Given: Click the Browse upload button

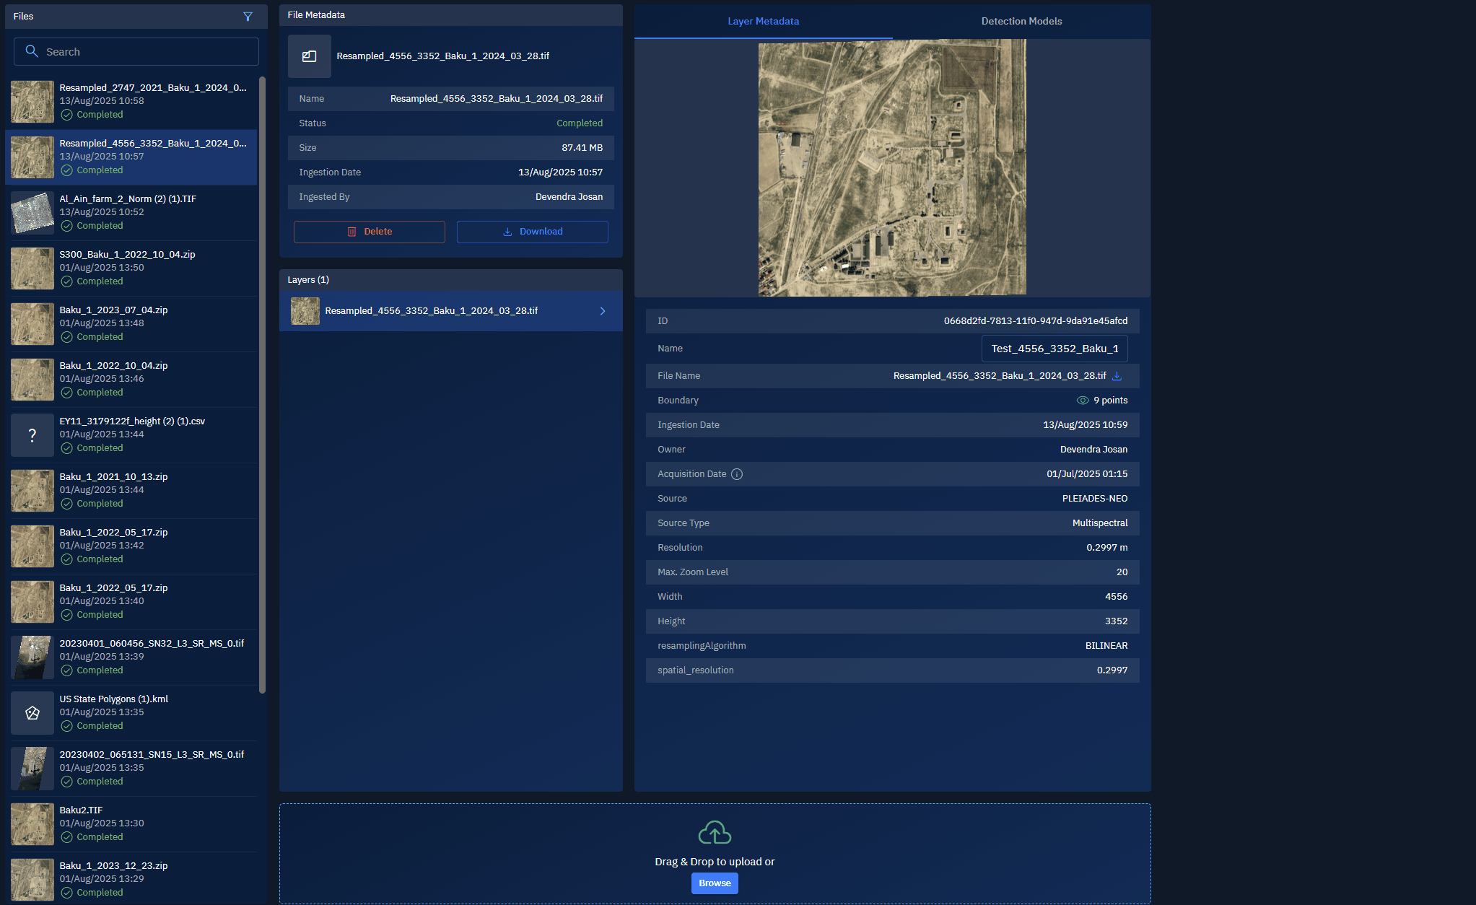Looking at the screenshot, I should 715,883.
